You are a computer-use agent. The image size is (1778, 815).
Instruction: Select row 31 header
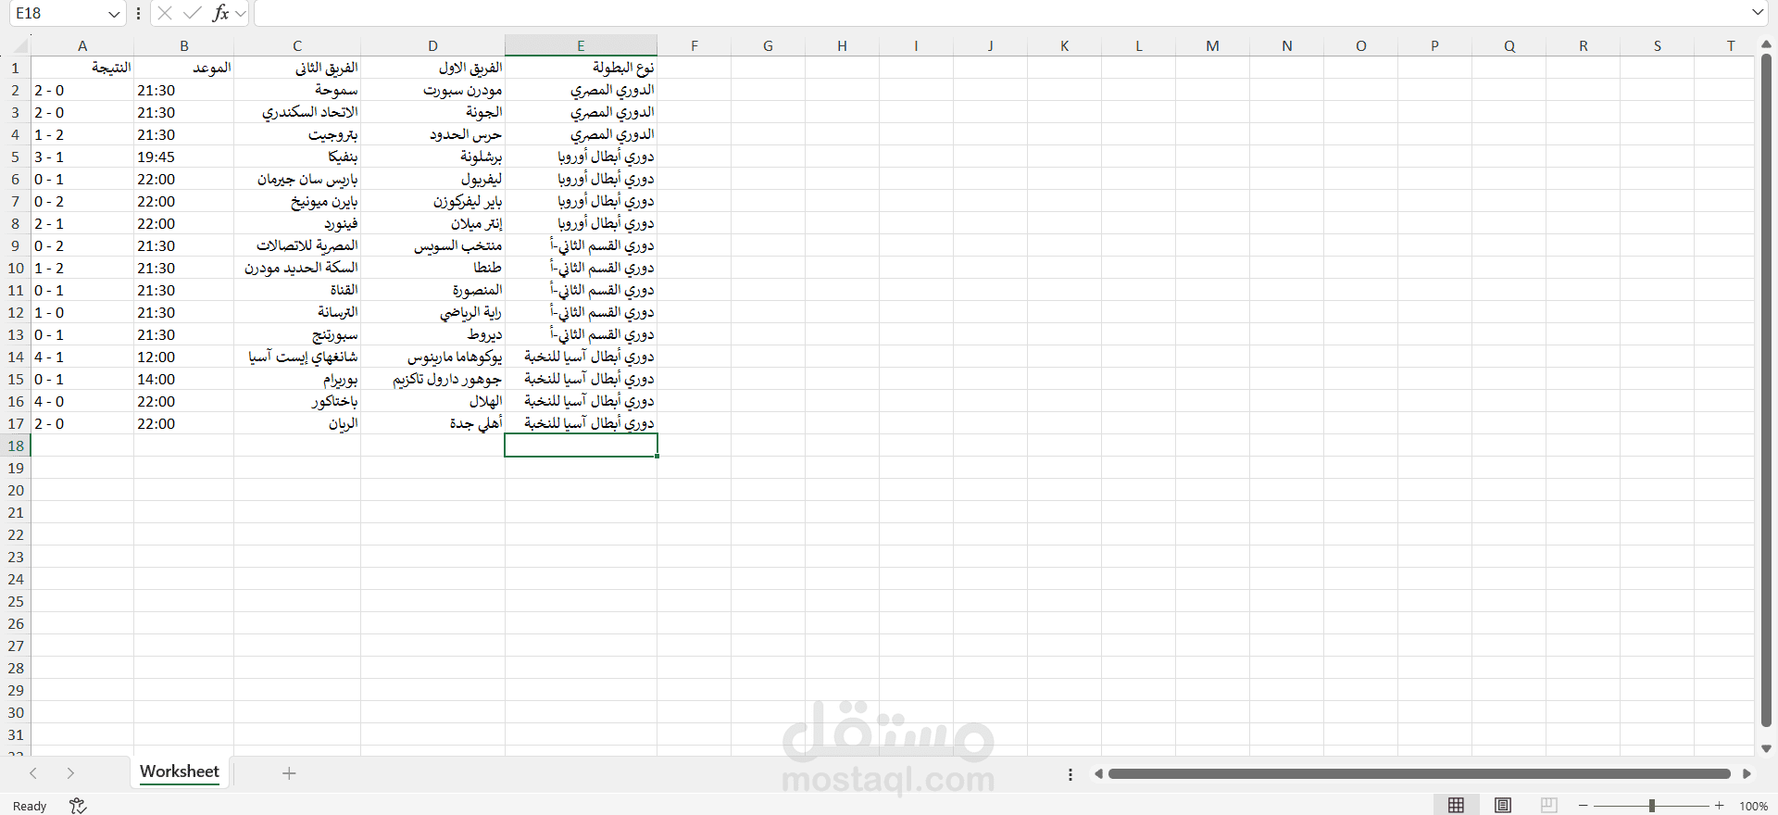[15, 734]
